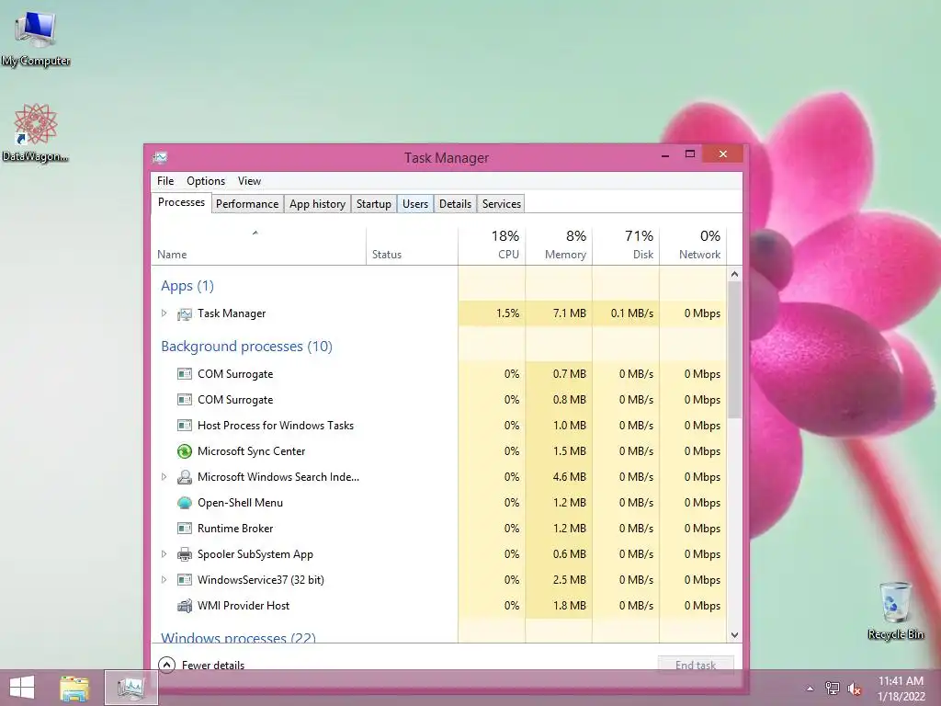
Task: Click the Open-Shell Menu shell icon
Action: click(184, 503)
